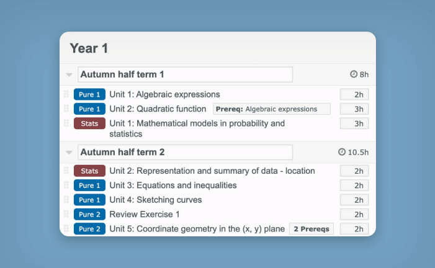Image resolution: width=435 pixels, height=268 pixels.
Task: Click the 3h duration field for Quadratic function
Action: pyautogui.click(x=354, y=109)
